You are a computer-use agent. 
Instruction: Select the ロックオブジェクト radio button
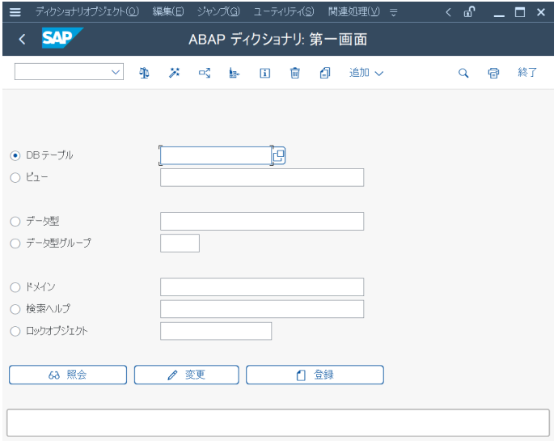(x=15, y=331)
